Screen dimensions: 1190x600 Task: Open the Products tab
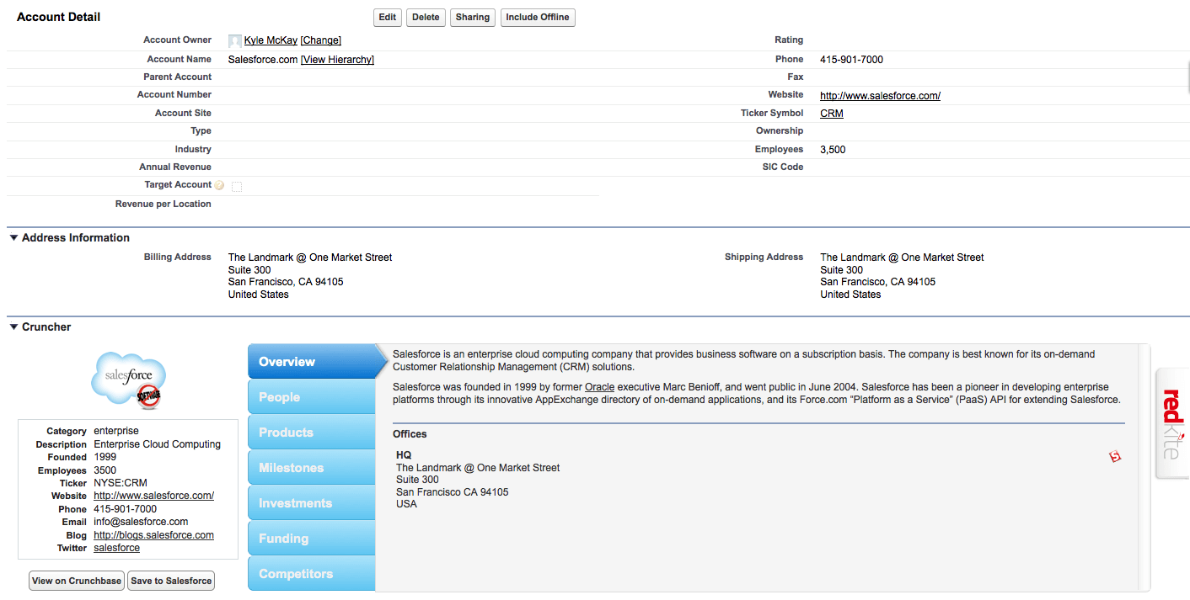pyautogui.click(x=311, y=433)
